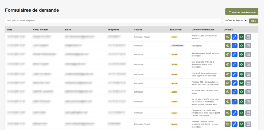The width and height of the screenshot is (264, 130).
Task: Click the Téléphone column header
Action: [x=113, y=30]
